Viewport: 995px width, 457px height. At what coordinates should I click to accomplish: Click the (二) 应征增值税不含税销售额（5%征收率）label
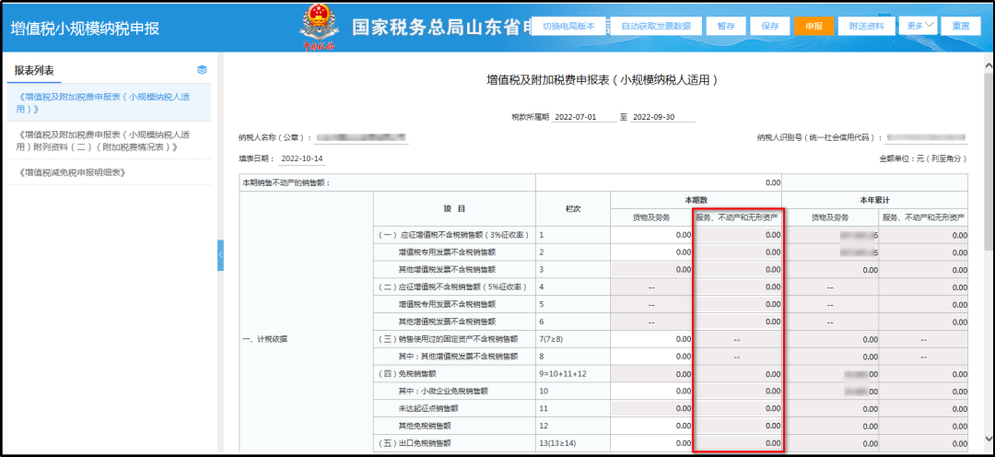(x=453, y=287)
